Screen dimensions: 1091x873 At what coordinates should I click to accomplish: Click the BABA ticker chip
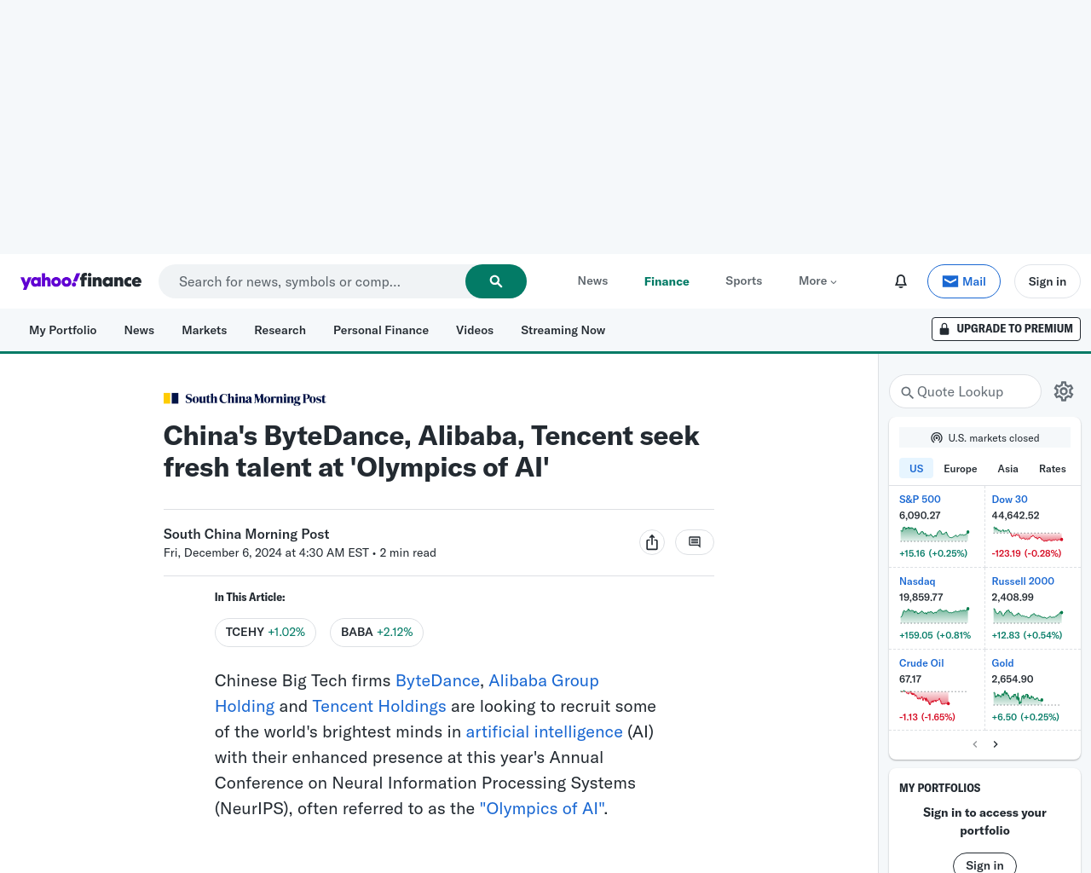(377, 633)
